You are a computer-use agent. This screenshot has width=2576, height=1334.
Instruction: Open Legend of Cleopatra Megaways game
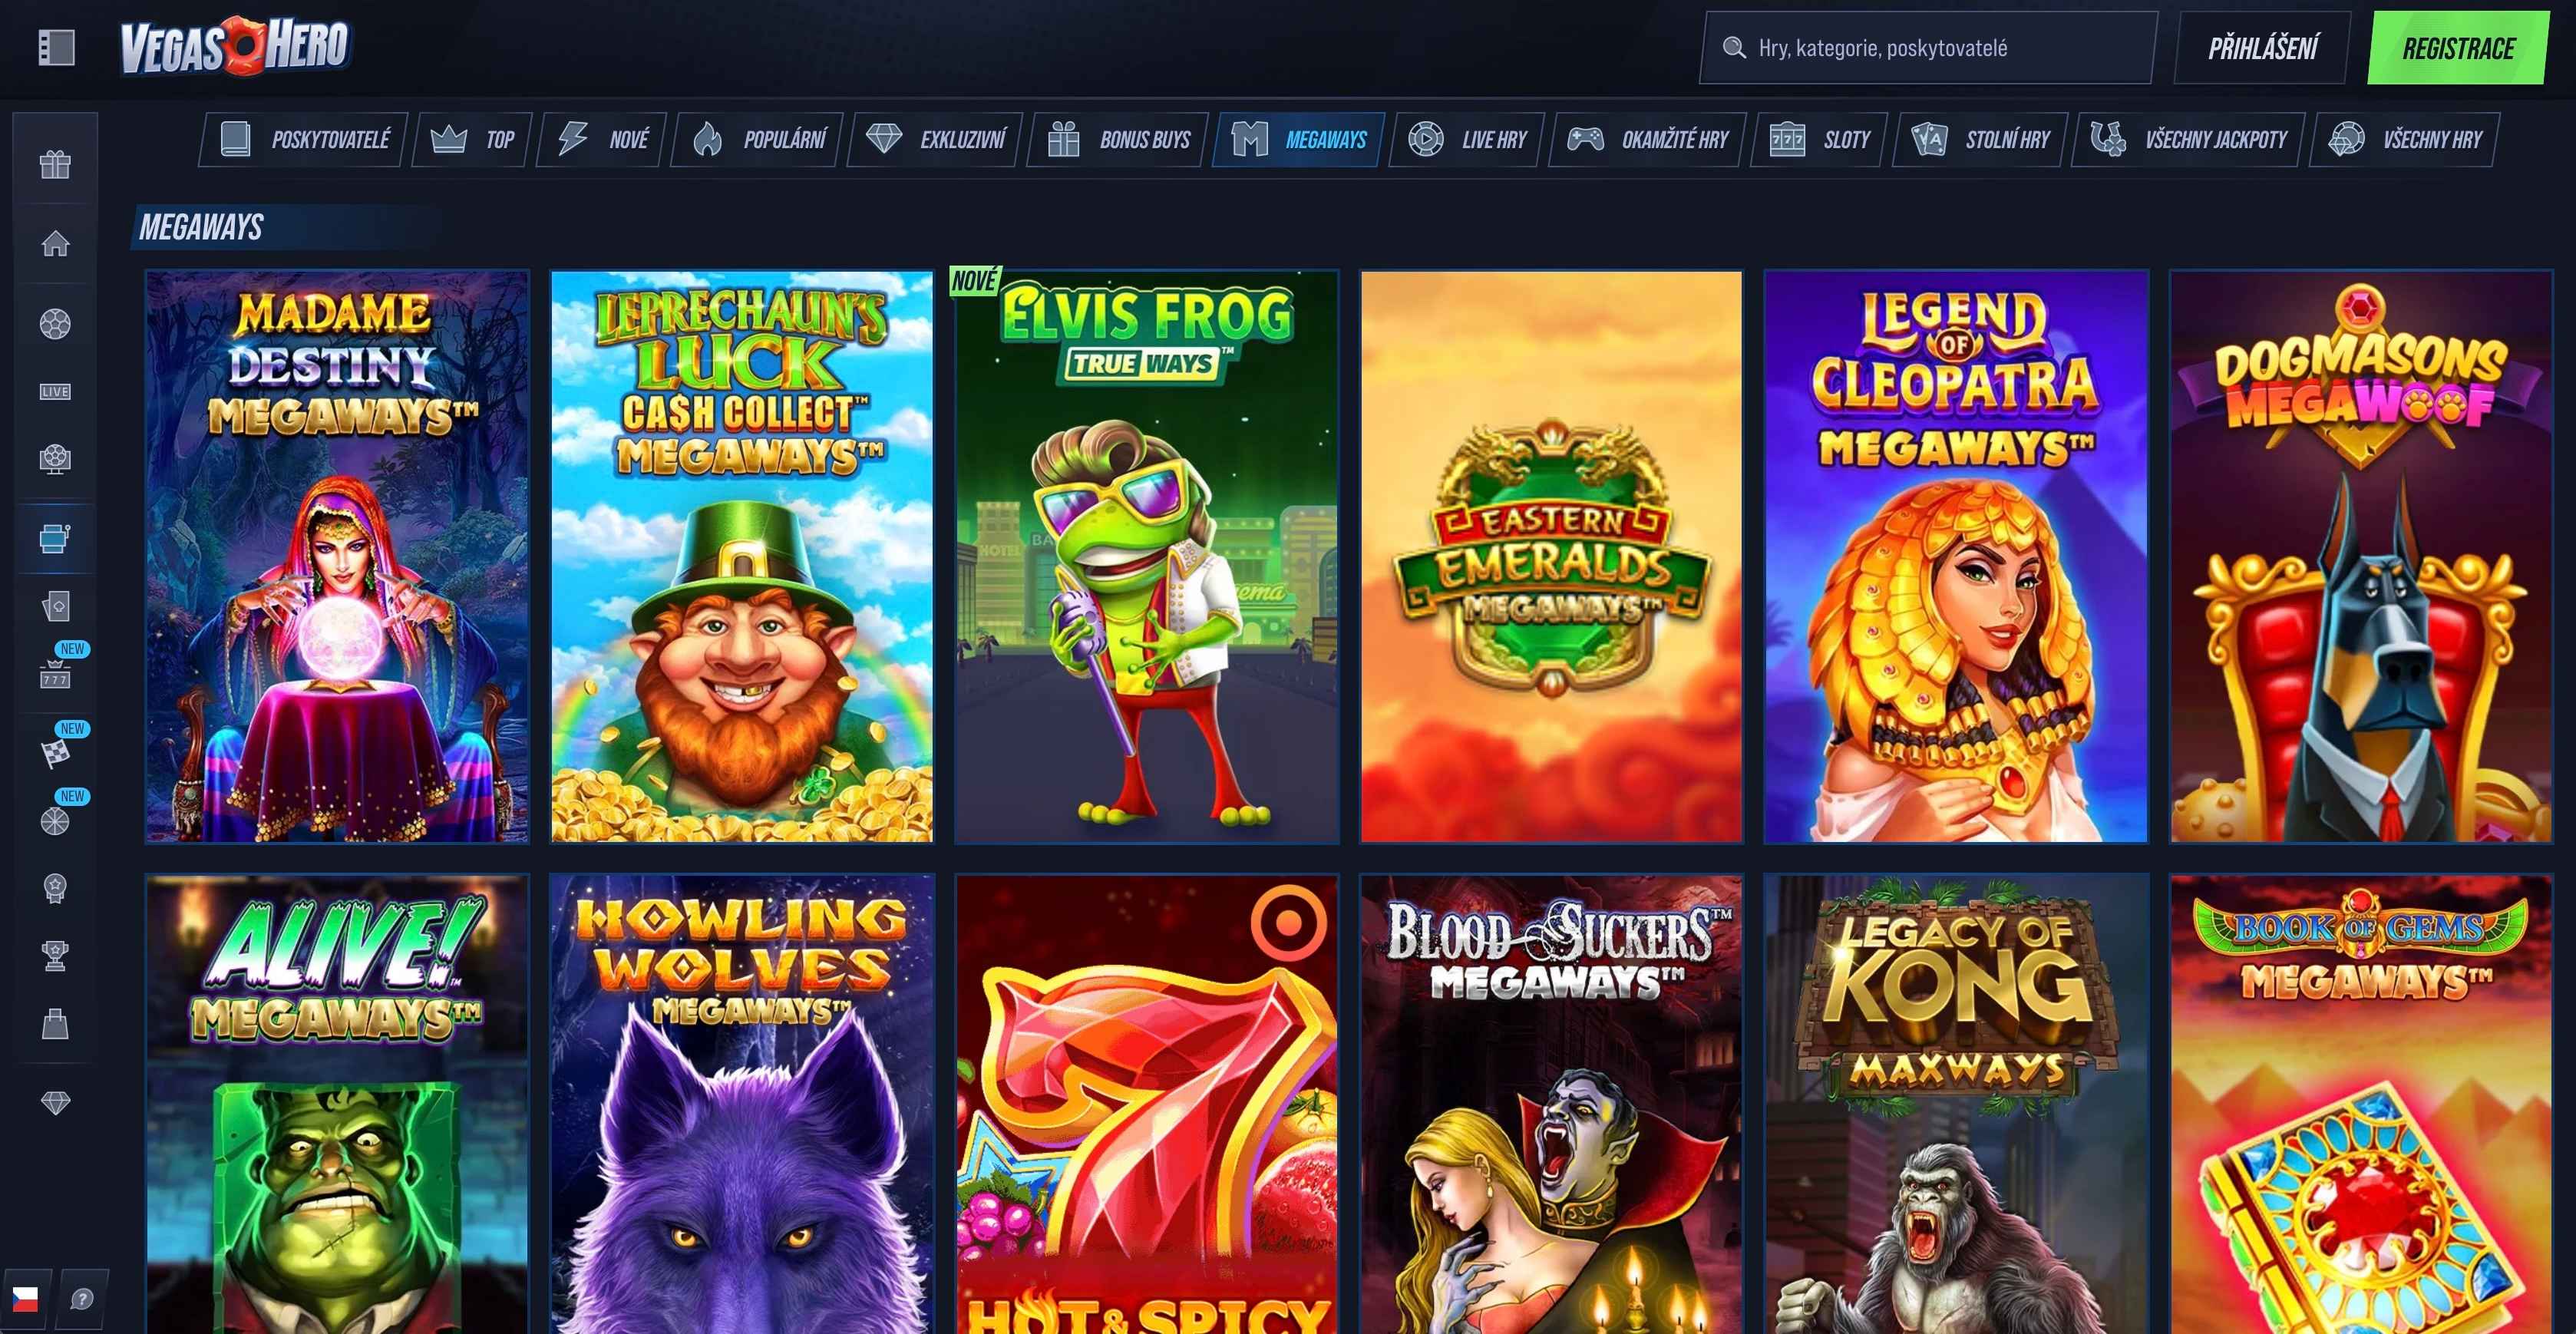pos(1956,556)
